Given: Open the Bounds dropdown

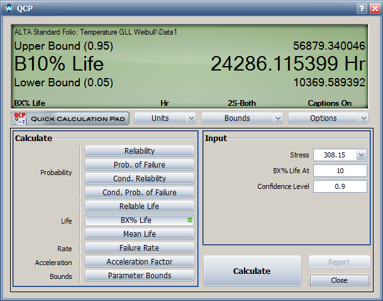Looking at the screenshot, I should [241, 118].
